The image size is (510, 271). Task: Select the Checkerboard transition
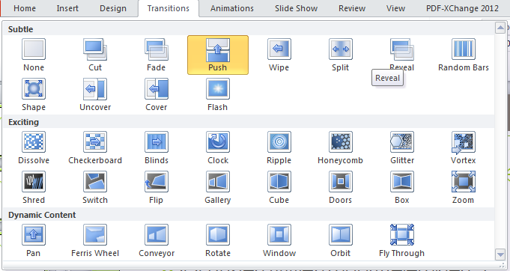pos(95,147)
